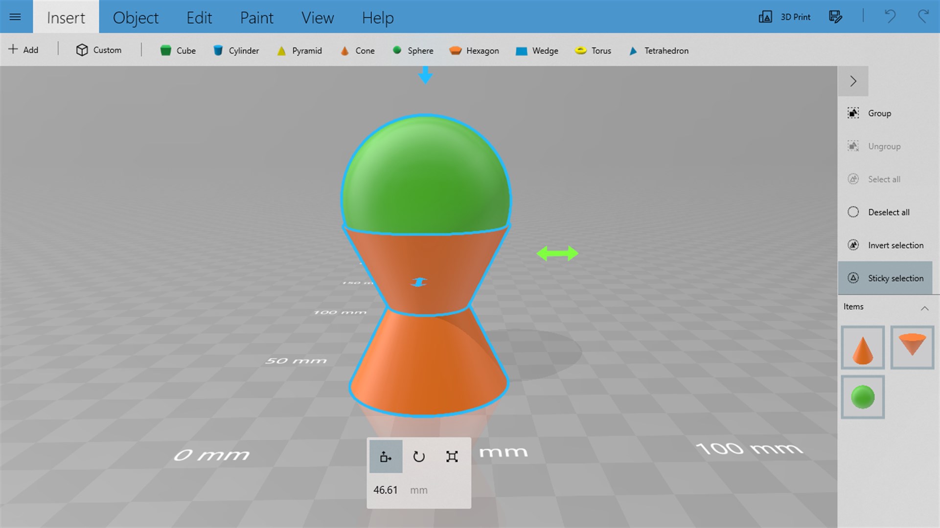Insert a Cube shape
Viewport: 940px width, 528px height.
click(178, 50)
